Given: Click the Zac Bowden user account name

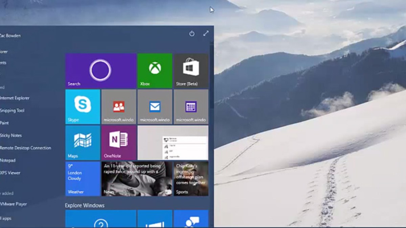Looking at the screenshot, I should click(x=10, y=35).
